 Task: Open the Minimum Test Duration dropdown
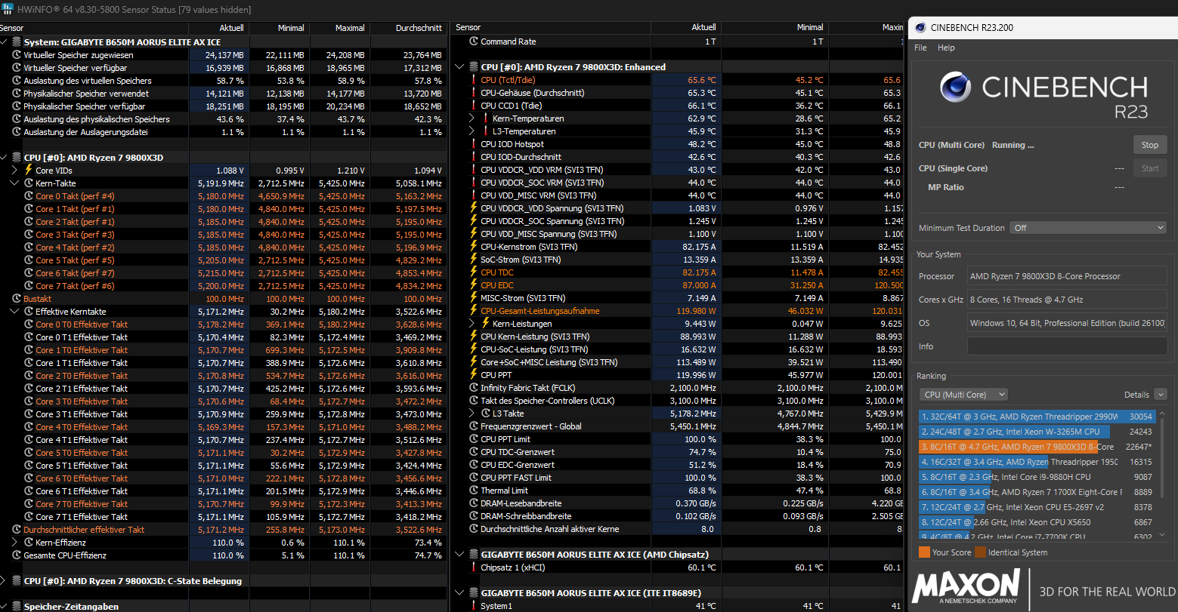coord(1088,227)
